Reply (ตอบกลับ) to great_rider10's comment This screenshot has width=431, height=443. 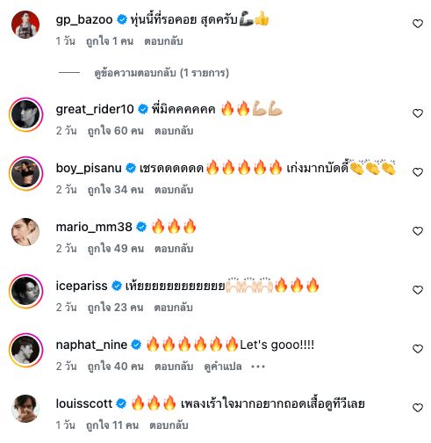[174, 131]
